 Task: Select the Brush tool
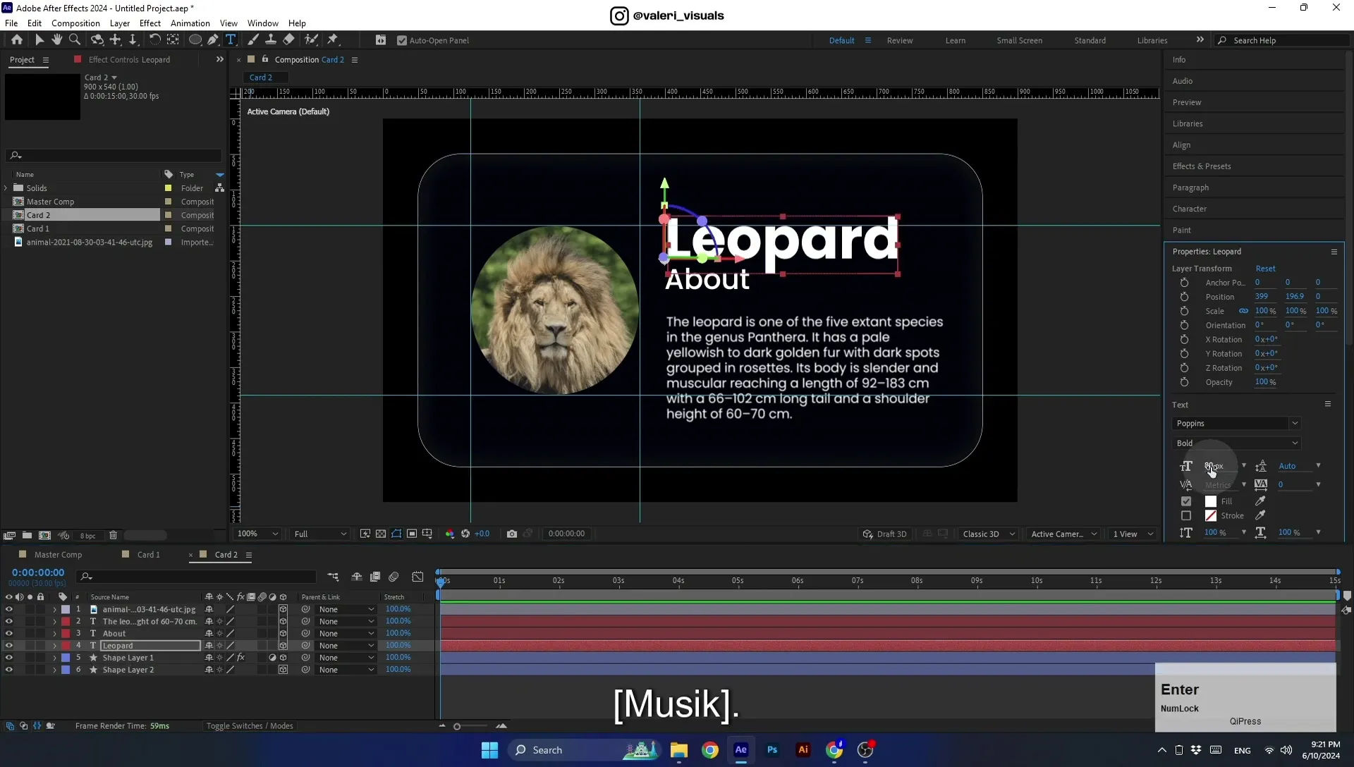(253, 40)
